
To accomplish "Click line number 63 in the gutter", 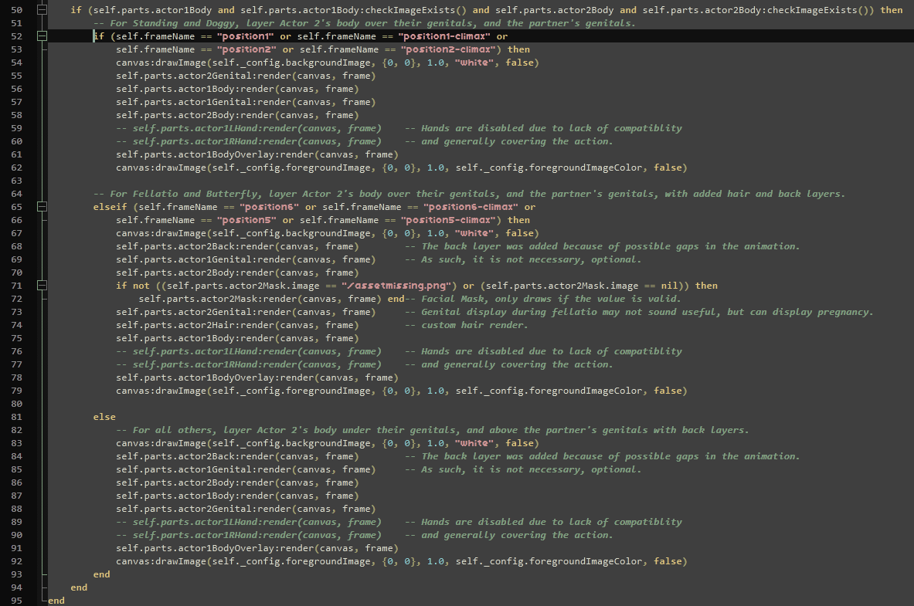I will [16, 181].
